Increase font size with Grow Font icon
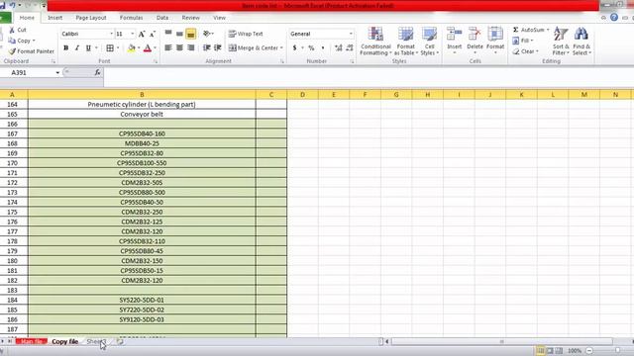The height and width of the screenshot is (356, 634). coord(142,34)
